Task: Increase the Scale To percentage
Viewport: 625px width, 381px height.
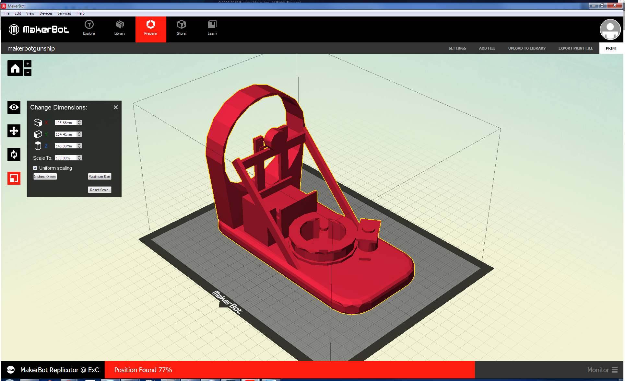Action: coord(79,156)
